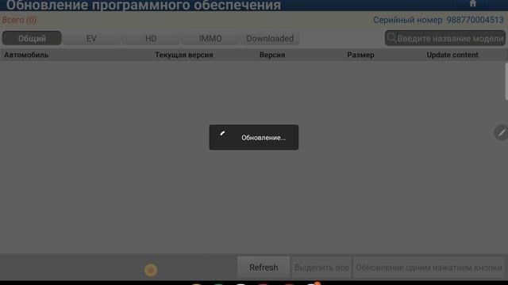Click the magnifier search icon
The image size is (508, 285).
[x=391, y=38]
